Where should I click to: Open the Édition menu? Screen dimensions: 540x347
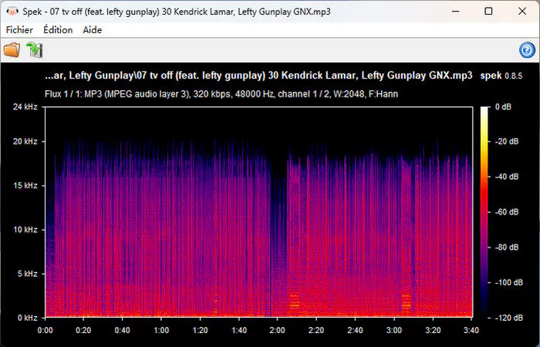pyautogui.click(x=58, y=30)
